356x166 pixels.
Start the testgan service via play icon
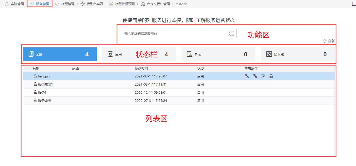tap(246, 76)
